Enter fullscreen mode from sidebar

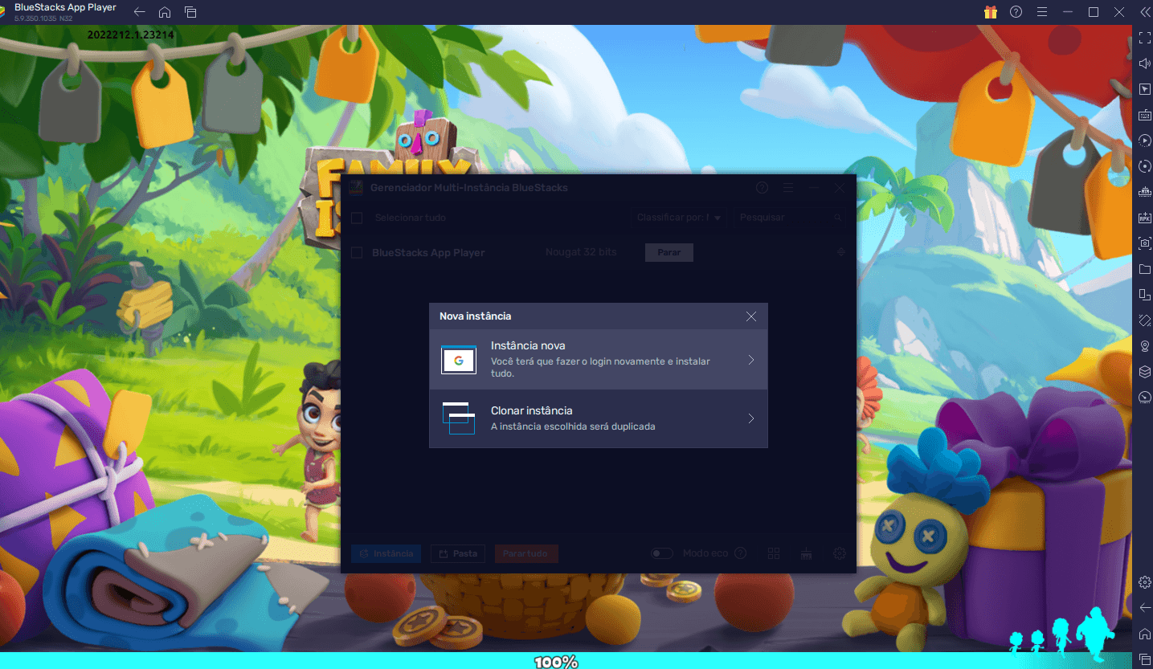click(1145, 38)
